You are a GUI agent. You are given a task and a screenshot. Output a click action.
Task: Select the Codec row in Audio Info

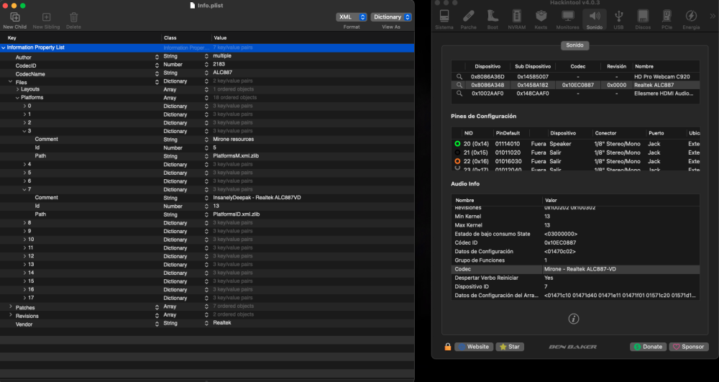point(575,269)
